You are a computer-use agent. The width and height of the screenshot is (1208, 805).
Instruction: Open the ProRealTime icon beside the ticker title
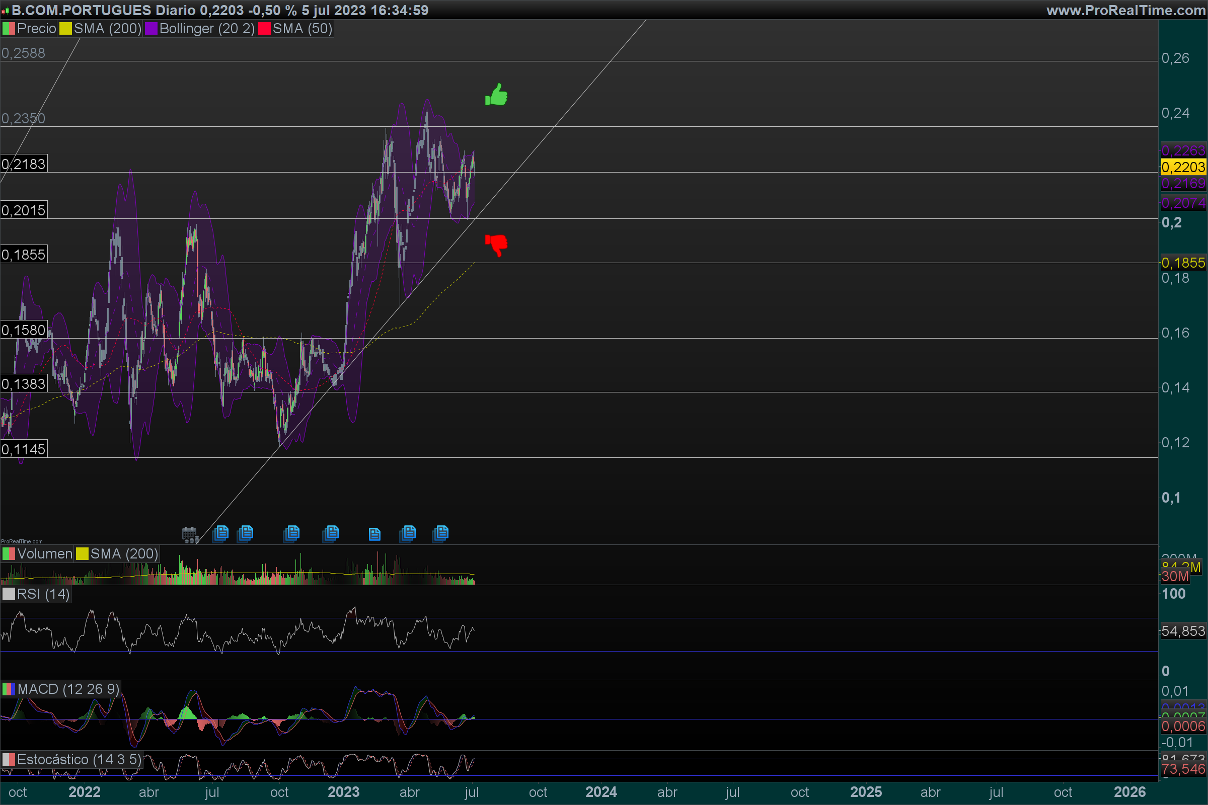click(x=5, y=10)
